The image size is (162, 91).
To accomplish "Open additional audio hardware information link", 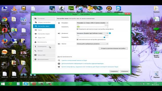I will pyautogui.click(x=83, y=63).
